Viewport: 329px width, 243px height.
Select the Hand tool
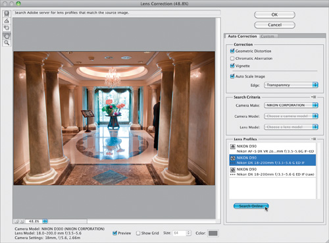pyautogui.click(x=7, y=36)
